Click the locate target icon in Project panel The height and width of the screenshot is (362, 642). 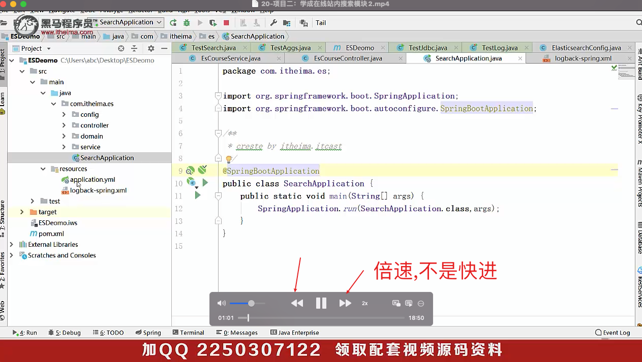121,49
